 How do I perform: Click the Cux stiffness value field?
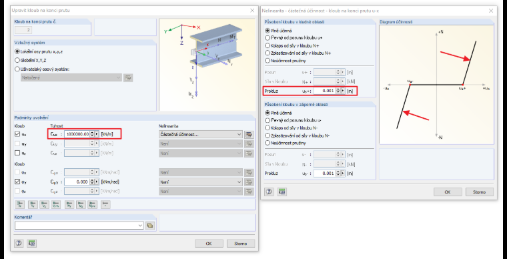pyautogui.click(x=77, y=134)
